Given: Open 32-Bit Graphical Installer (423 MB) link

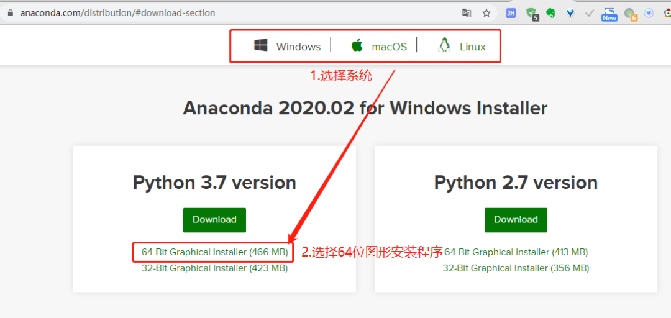Looking at the screenshot, I should (x=215, y=268).
